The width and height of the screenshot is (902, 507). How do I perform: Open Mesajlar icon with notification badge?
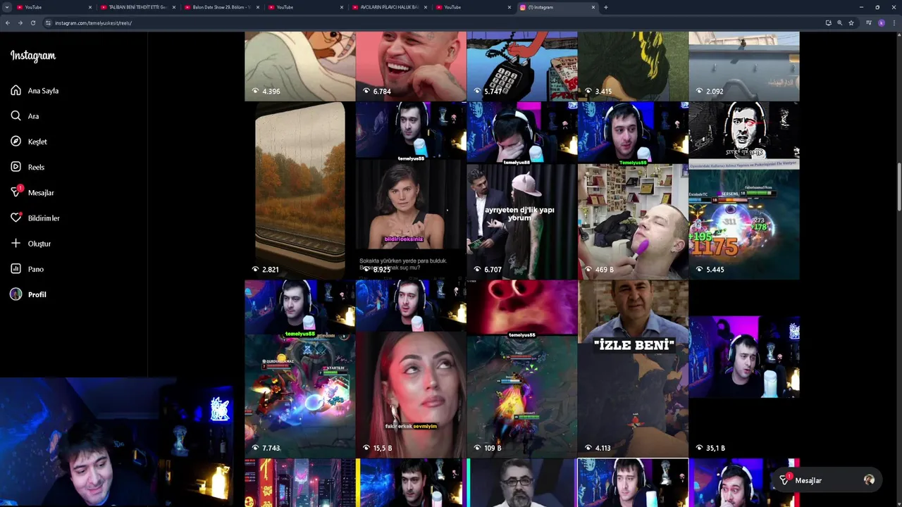pos(16,192)
